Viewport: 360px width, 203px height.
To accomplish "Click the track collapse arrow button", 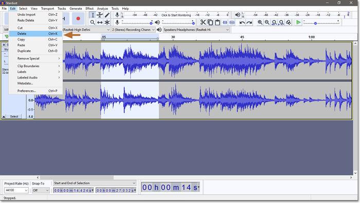I will (4, 116).
